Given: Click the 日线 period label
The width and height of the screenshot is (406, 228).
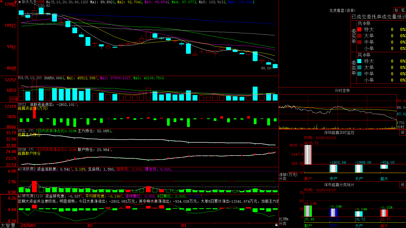Looking at the screenshot, I should point(41,2).
